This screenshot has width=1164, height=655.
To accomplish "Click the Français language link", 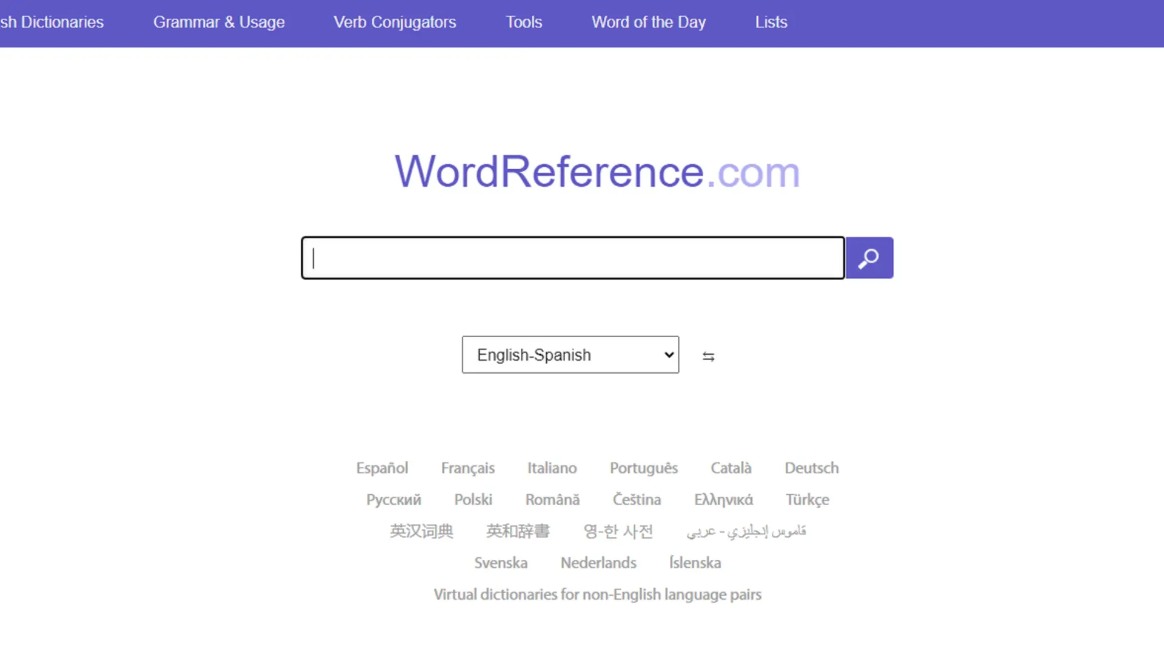I will [x=467, y=467].
